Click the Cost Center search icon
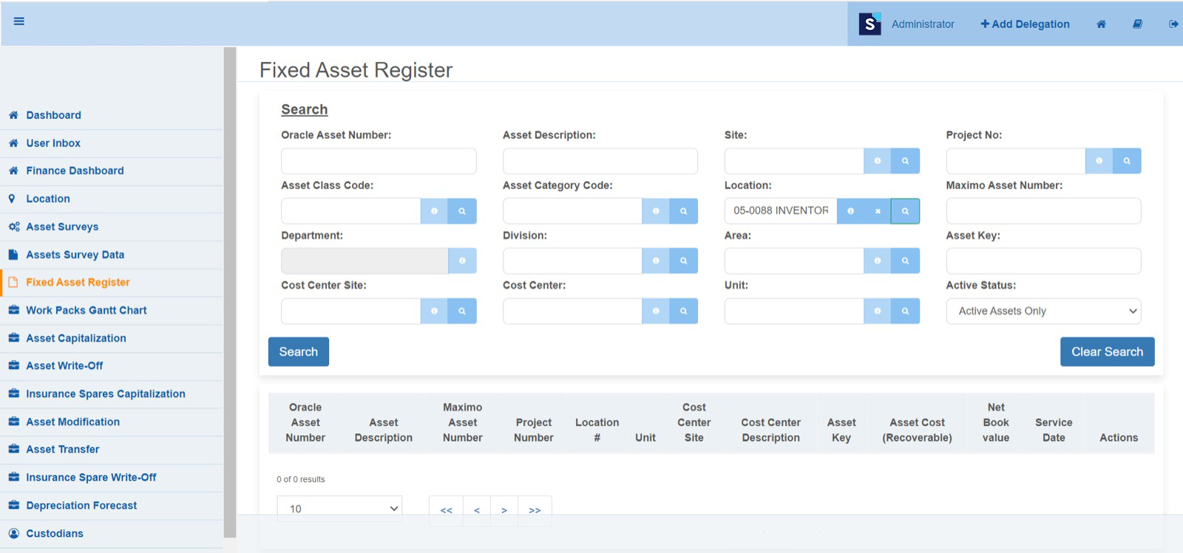This screenshot has height=553, width=1183. (x=684, y=311)
